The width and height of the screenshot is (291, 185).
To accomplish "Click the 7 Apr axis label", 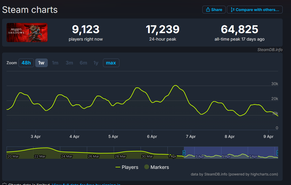I will 191,137.
